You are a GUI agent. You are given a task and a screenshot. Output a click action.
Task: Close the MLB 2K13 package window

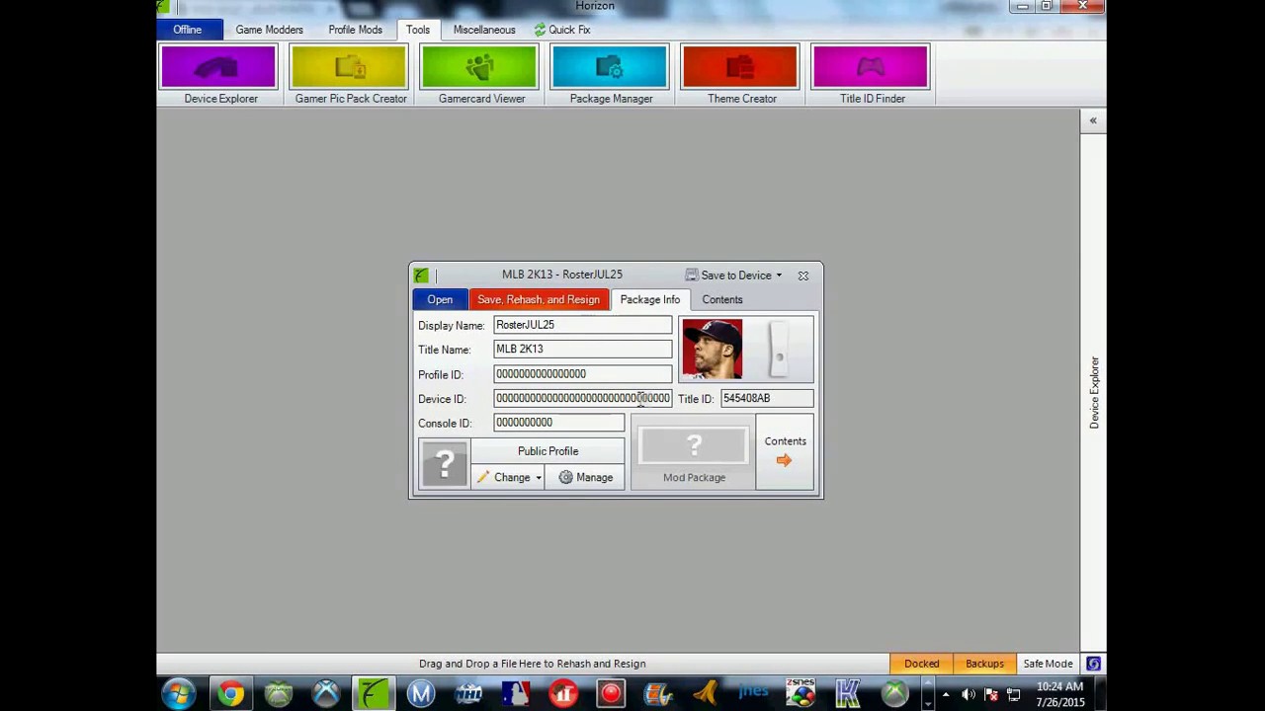coord(803,276)
